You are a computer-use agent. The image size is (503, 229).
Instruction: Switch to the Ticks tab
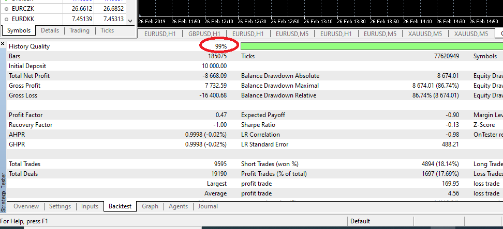107,31
